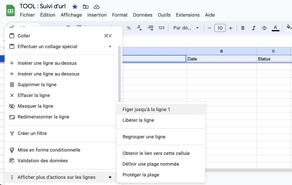The height and width of the screenshot is (185, 292).
Task: Decrease font size with minus button
Action: coord(209,28)
